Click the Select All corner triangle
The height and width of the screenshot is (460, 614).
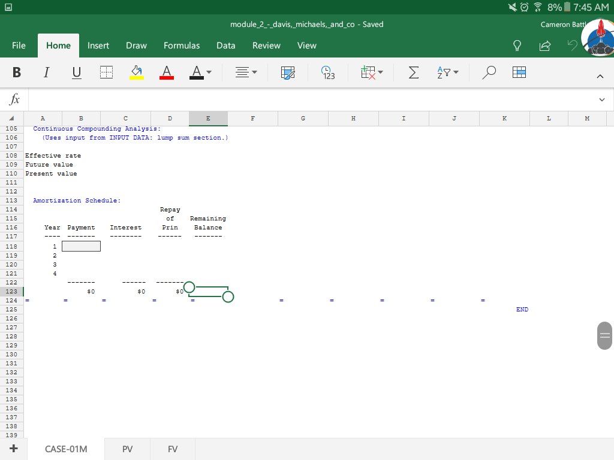coord(12,118)
